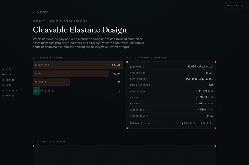Click the 03 – Fiber Architecture label
The image size is (249, 165).
pyautogui.click(x=49, y=142)
